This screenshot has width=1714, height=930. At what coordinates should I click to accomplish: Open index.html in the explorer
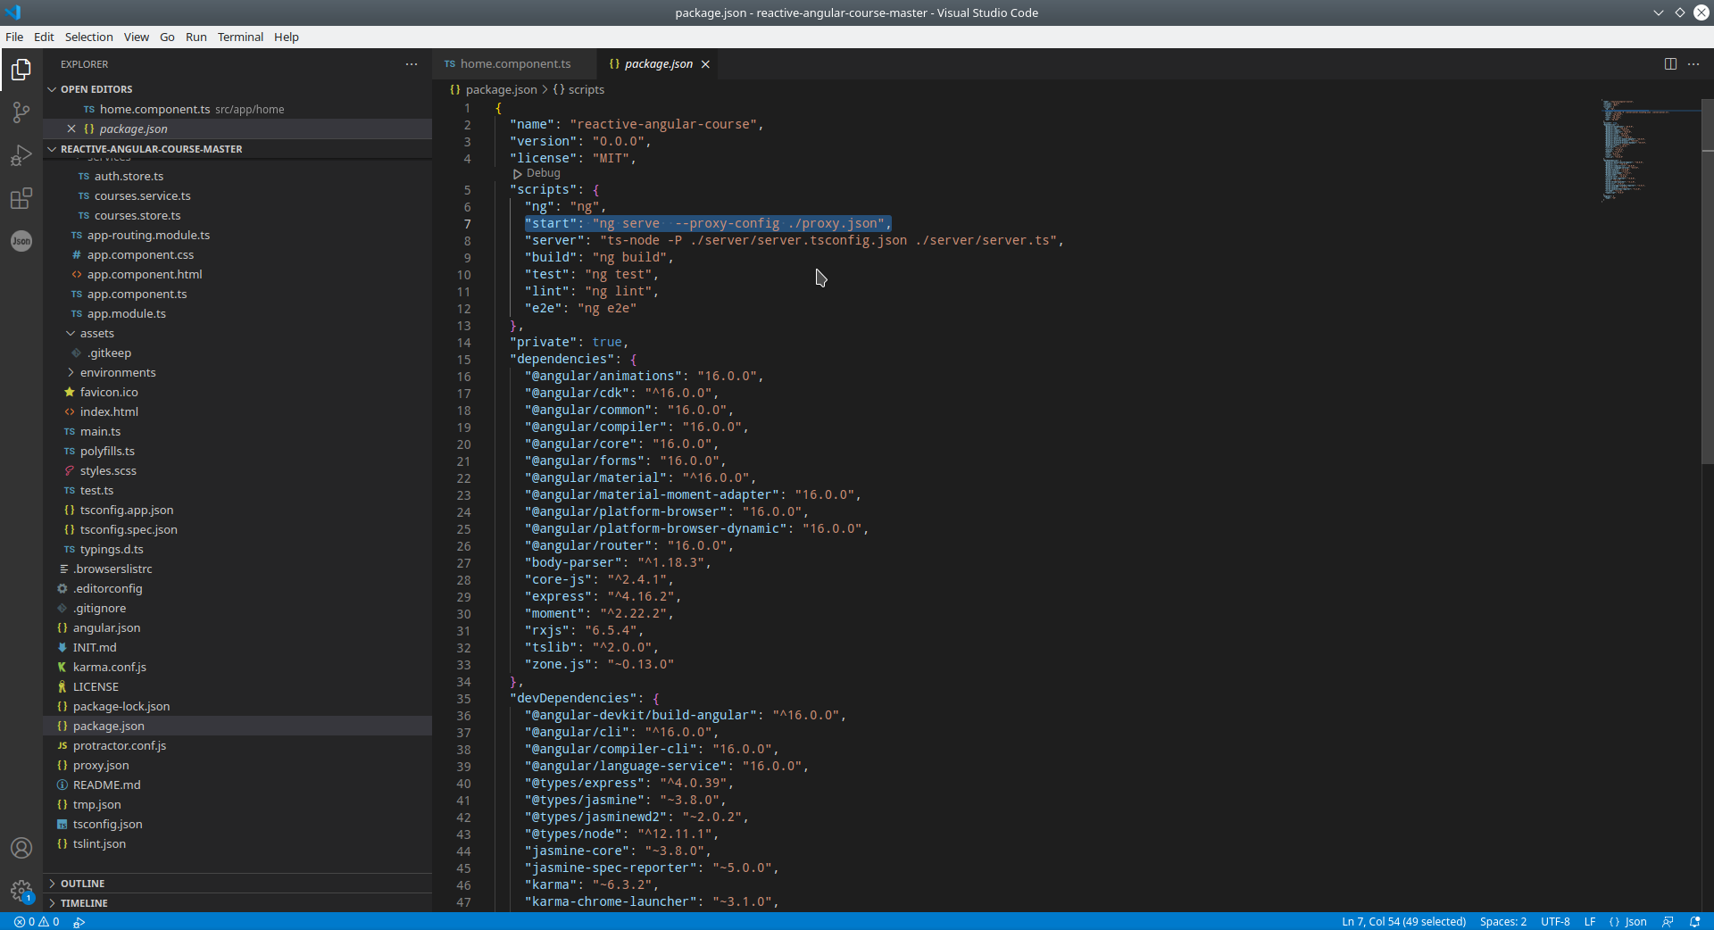[x=237, y=412]
